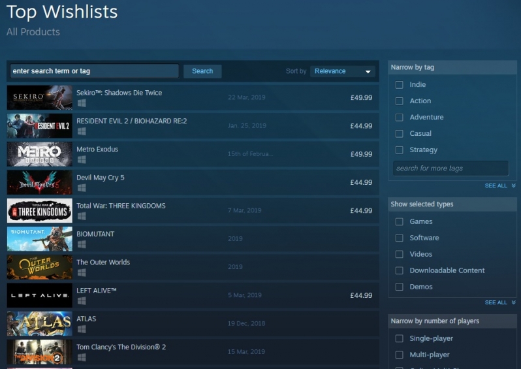Screen dimensions: 521x369
Task: Open The Division 2 thumbnail
Action: coord(40,352)
